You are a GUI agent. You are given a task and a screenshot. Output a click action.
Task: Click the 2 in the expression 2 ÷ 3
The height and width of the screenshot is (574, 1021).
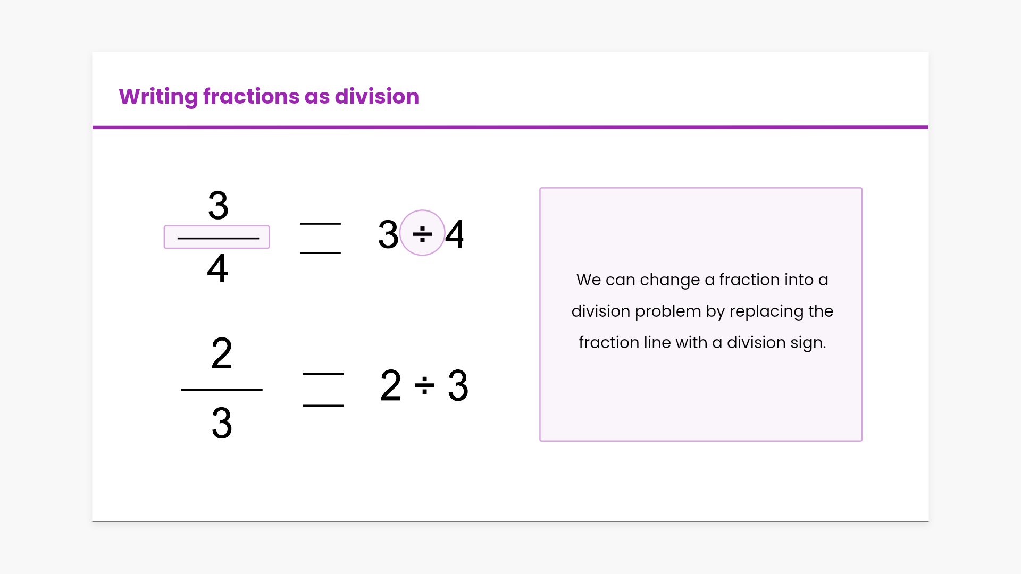(x=391, y=385)
